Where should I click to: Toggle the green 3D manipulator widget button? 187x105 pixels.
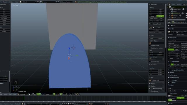(x=38, y=94)
